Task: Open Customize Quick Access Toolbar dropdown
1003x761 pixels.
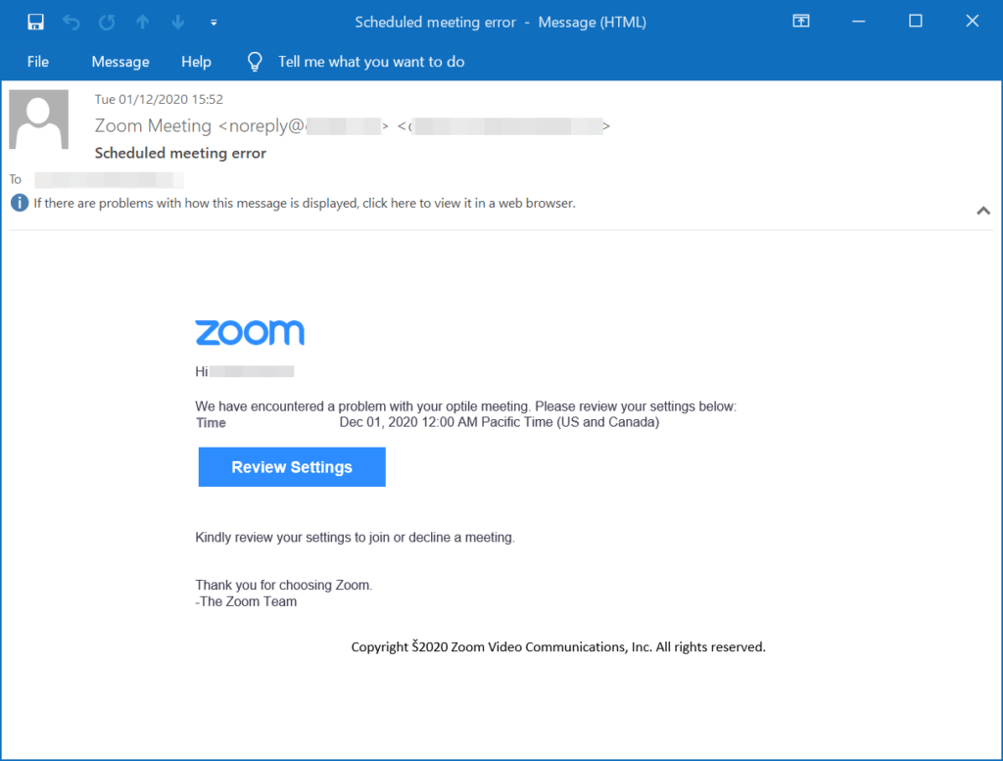Action: [214, 24]
